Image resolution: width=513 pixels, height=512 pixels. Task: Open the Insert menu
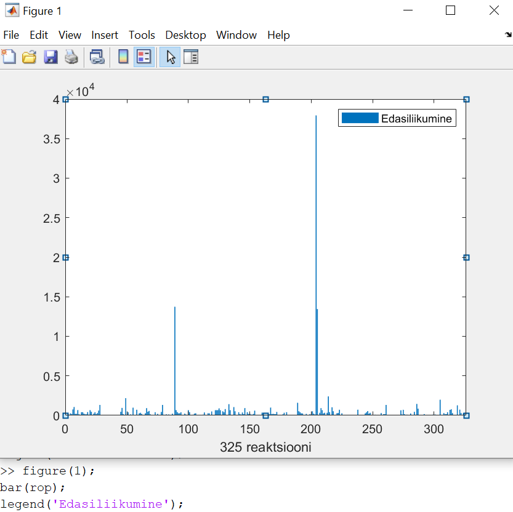[105, 35]
